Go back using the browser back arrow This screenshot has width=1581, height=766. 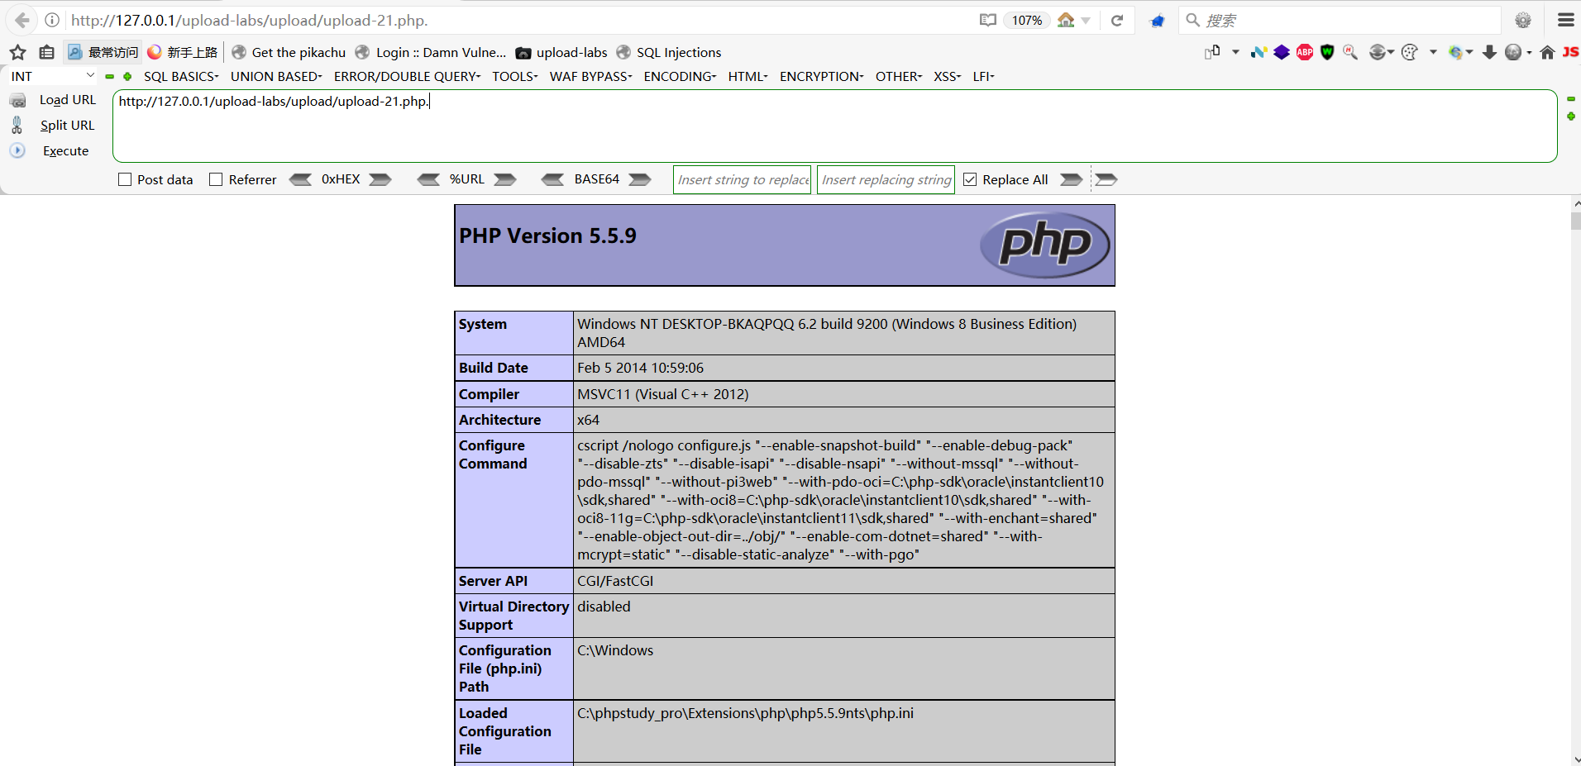(22, 20)
